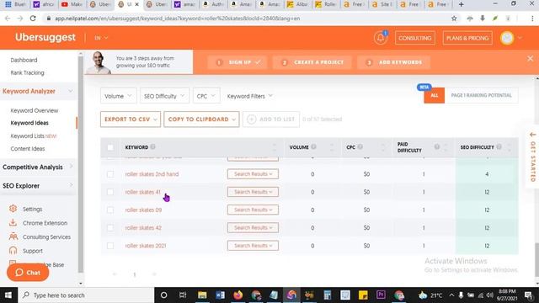Click the Chrome Extension download icon

(13, 222)
